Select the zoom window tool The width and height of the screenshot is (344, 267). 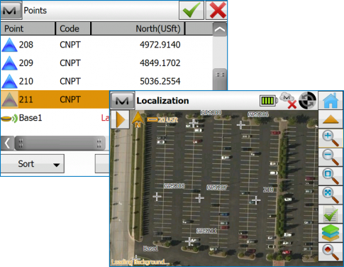click(x=331, y=177)
